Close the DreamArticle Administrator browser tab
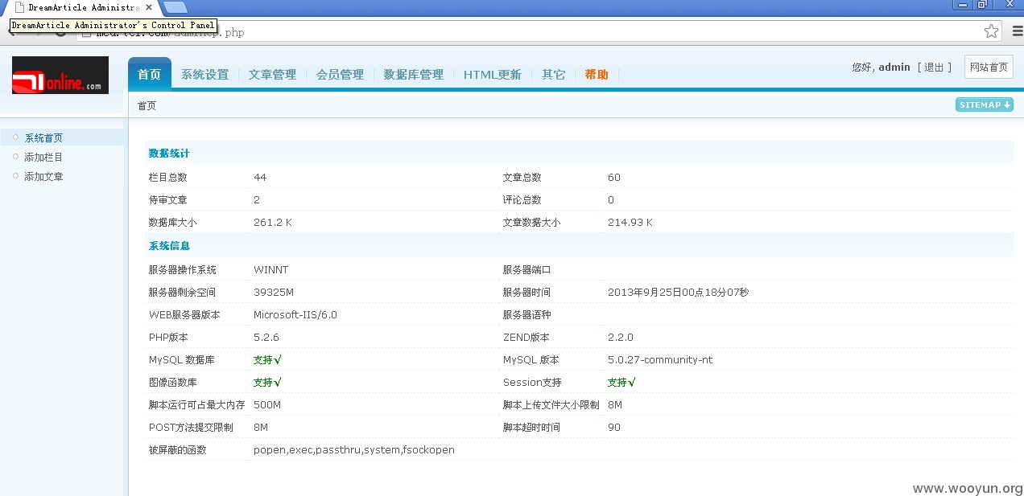Image resolution: width=1024 pixels, height=496 pixels. coord(149,7)
